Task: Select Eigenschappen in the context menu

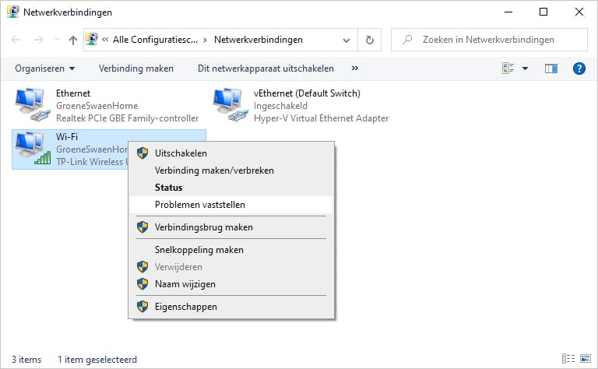Action: [x=186, y=307]
